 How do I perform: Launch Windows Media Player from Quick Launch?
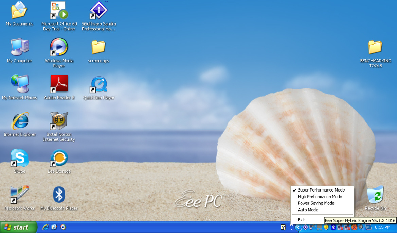point(63,227)
